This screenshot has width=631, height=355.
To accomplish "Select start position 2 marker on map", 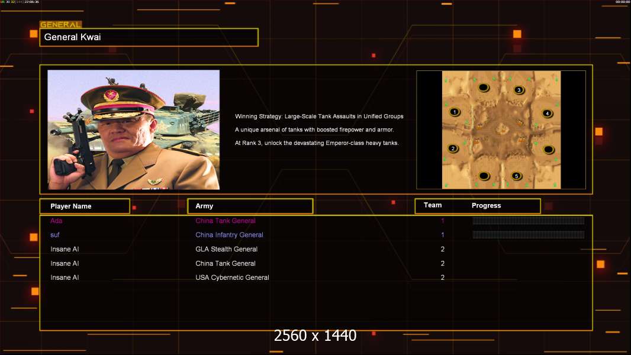I will click(x=453, y=149).
